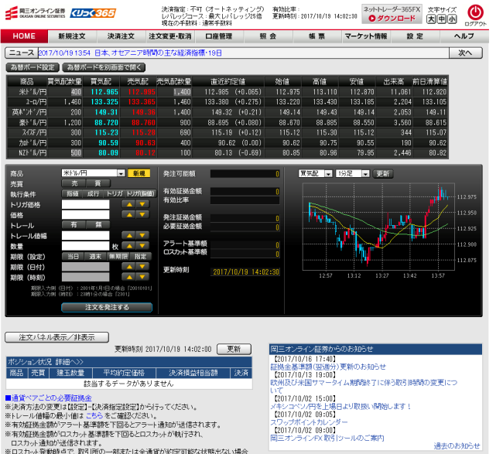The image size is (503, 454).
Task: Set expiry to 指定
Action: click(141, 257)
